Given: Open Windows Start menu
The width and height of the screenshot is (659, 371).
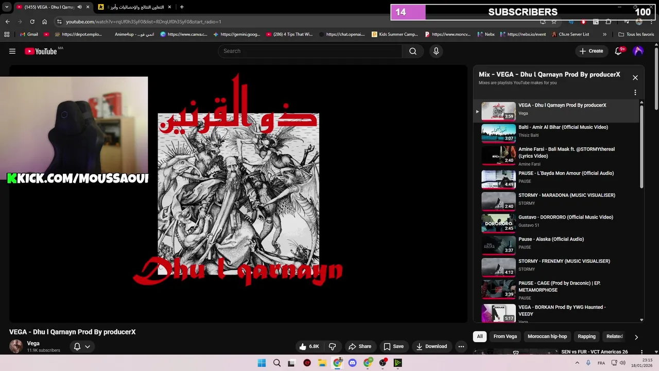Looking at the screenshot, I should pyautogui.click(x=262, y=363).
